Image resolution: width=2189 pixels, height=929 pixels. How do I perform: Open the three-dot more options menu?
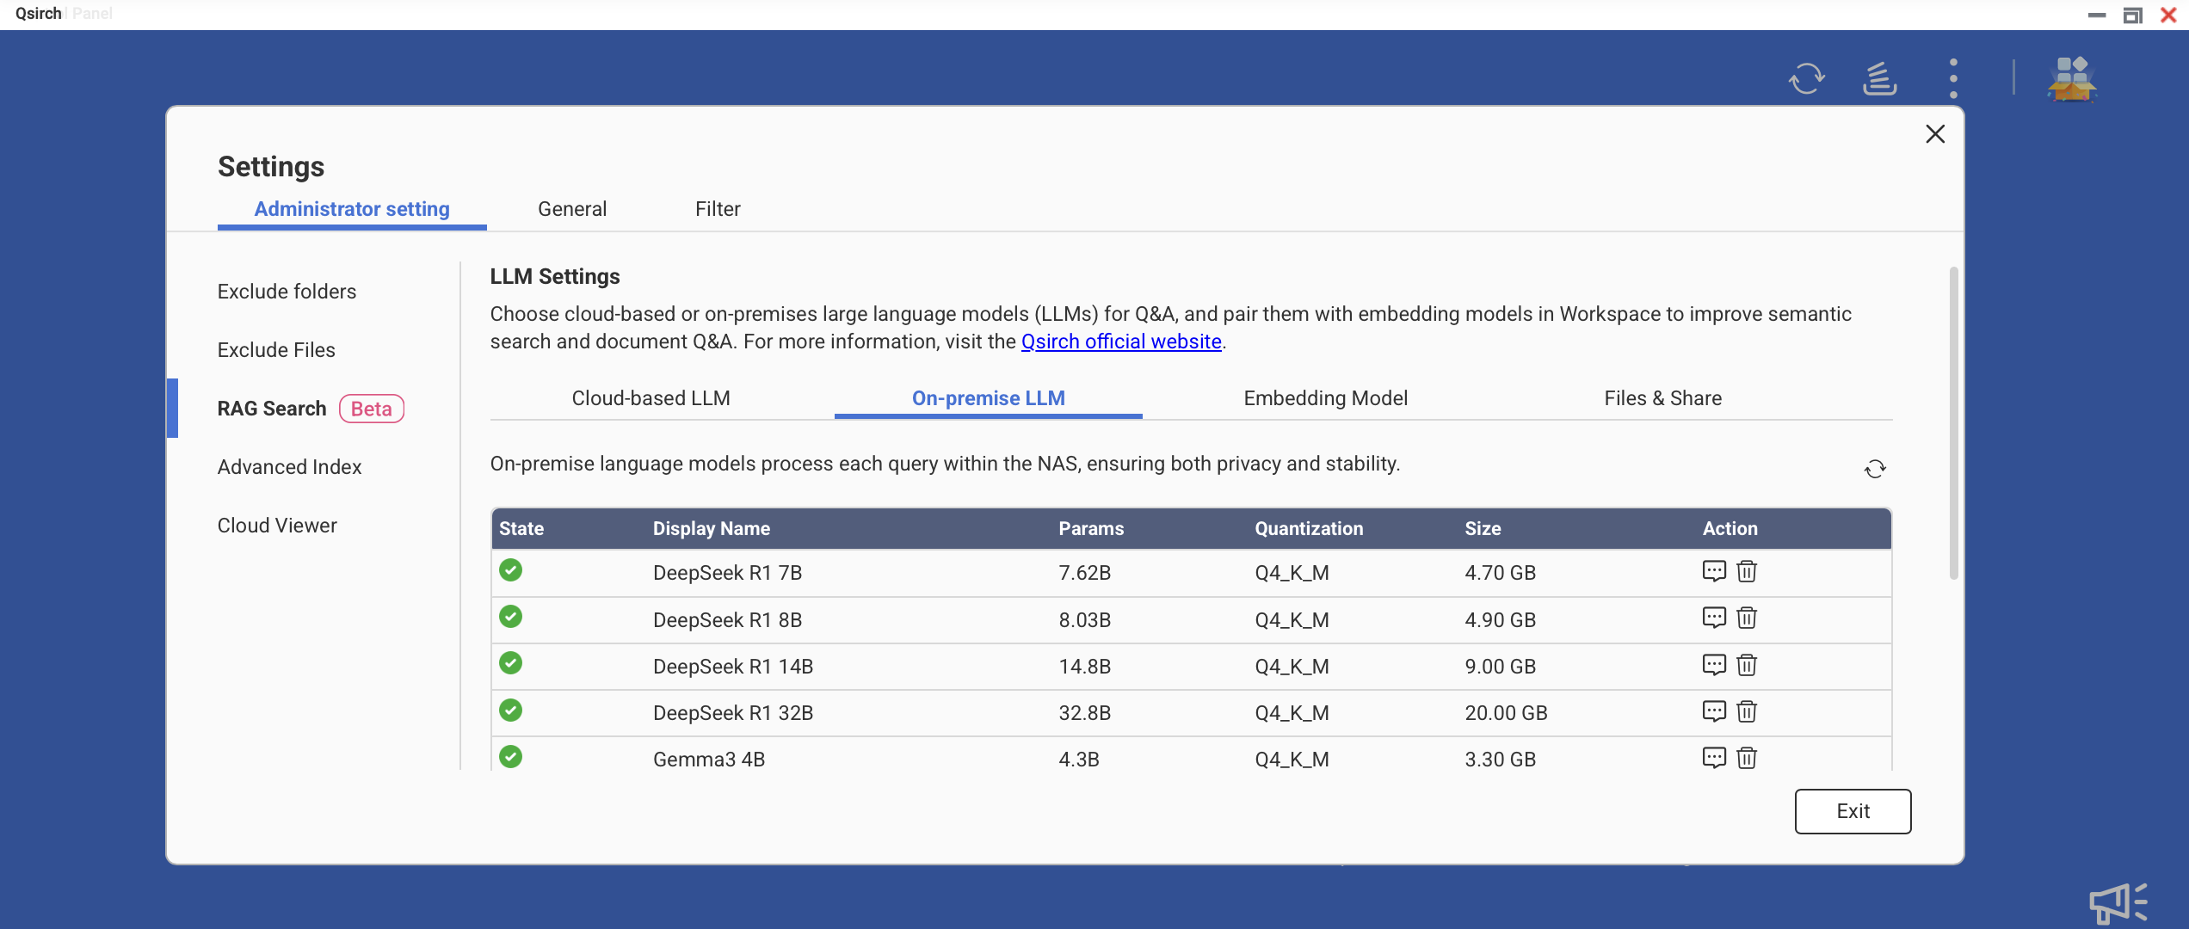point(1953,78)
